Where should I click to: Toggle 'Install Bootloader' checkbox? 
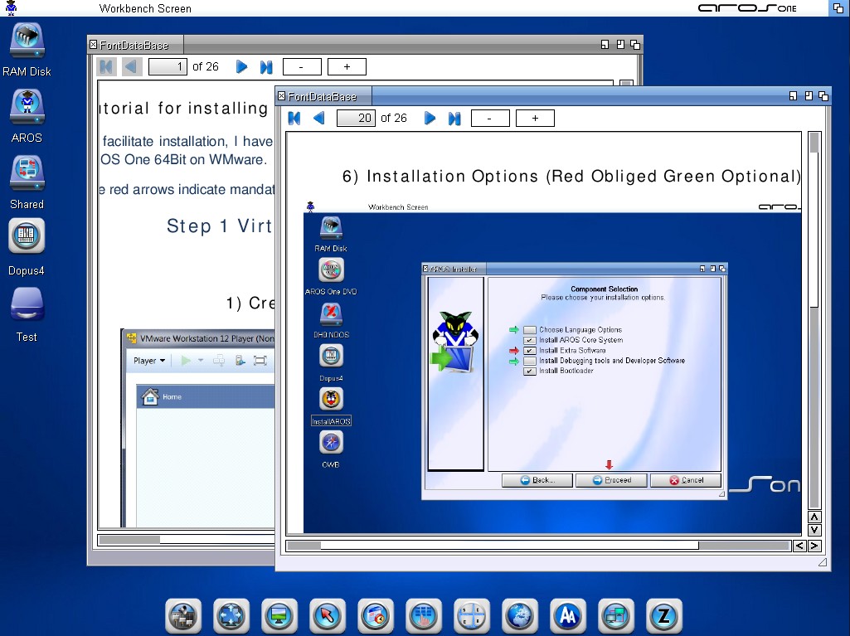[x=530, y=371]
